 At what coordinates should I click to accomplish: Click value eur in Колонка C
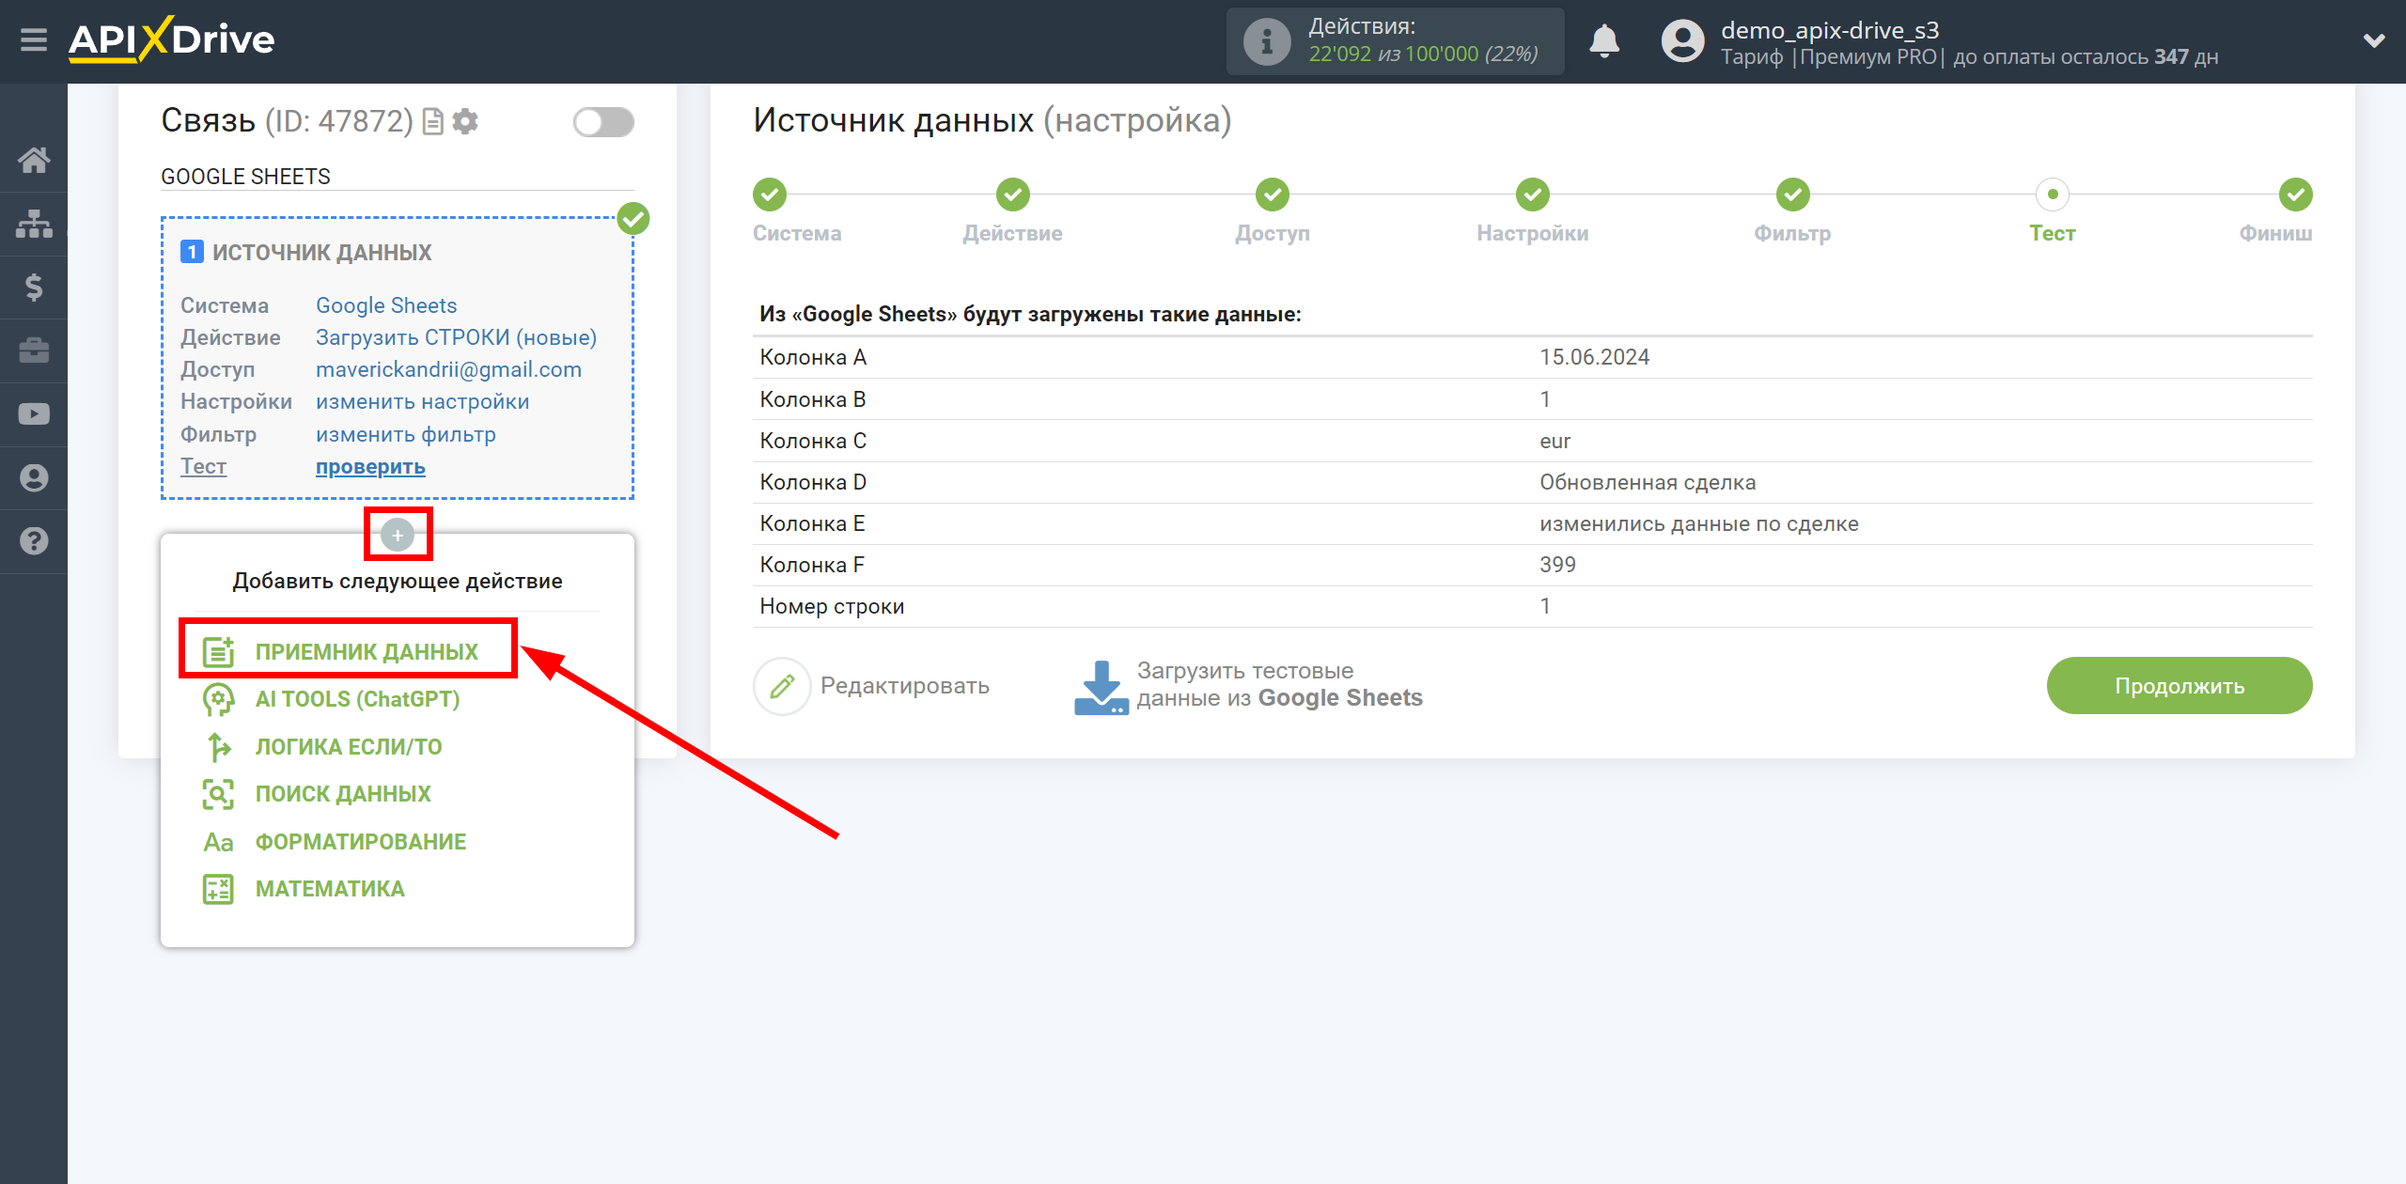(x=1555, y=441)
